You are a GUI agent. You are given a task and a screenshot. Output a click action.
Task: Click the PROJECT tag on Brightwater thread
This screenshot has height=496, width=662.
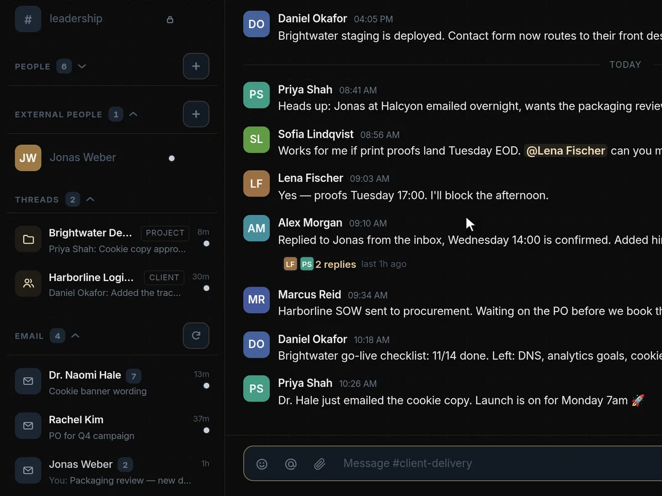[165, 233]
